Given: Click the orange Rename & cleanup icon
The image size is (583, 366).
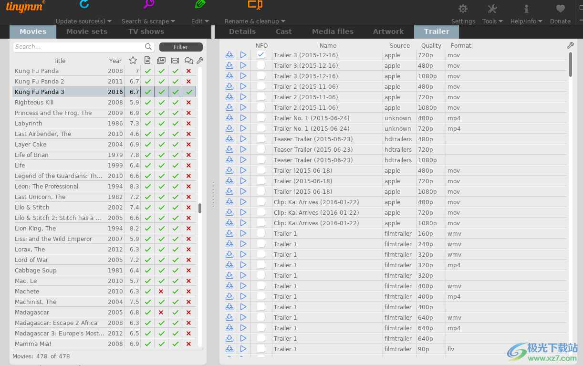Looking at the screenshot, I should pyautogui.click(x=255, y=5).
